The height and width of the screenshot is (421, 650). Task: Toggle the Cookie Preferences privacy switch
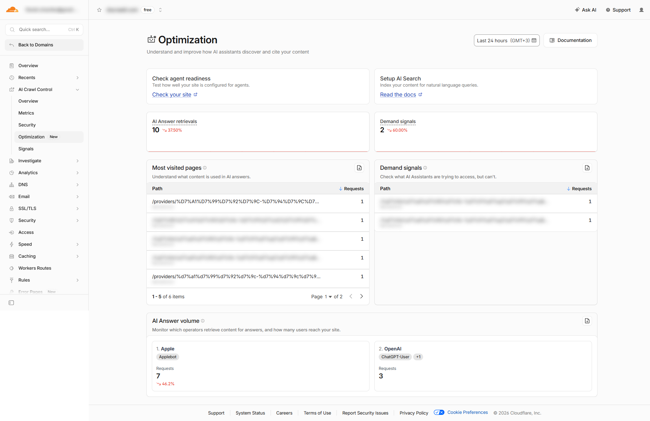coord(439,412)
